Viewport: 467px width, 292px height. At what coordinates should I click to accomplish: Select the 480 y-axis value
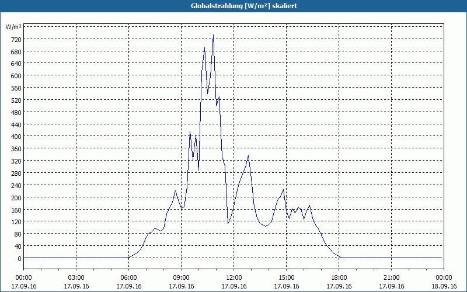click(x=16, y=113)
